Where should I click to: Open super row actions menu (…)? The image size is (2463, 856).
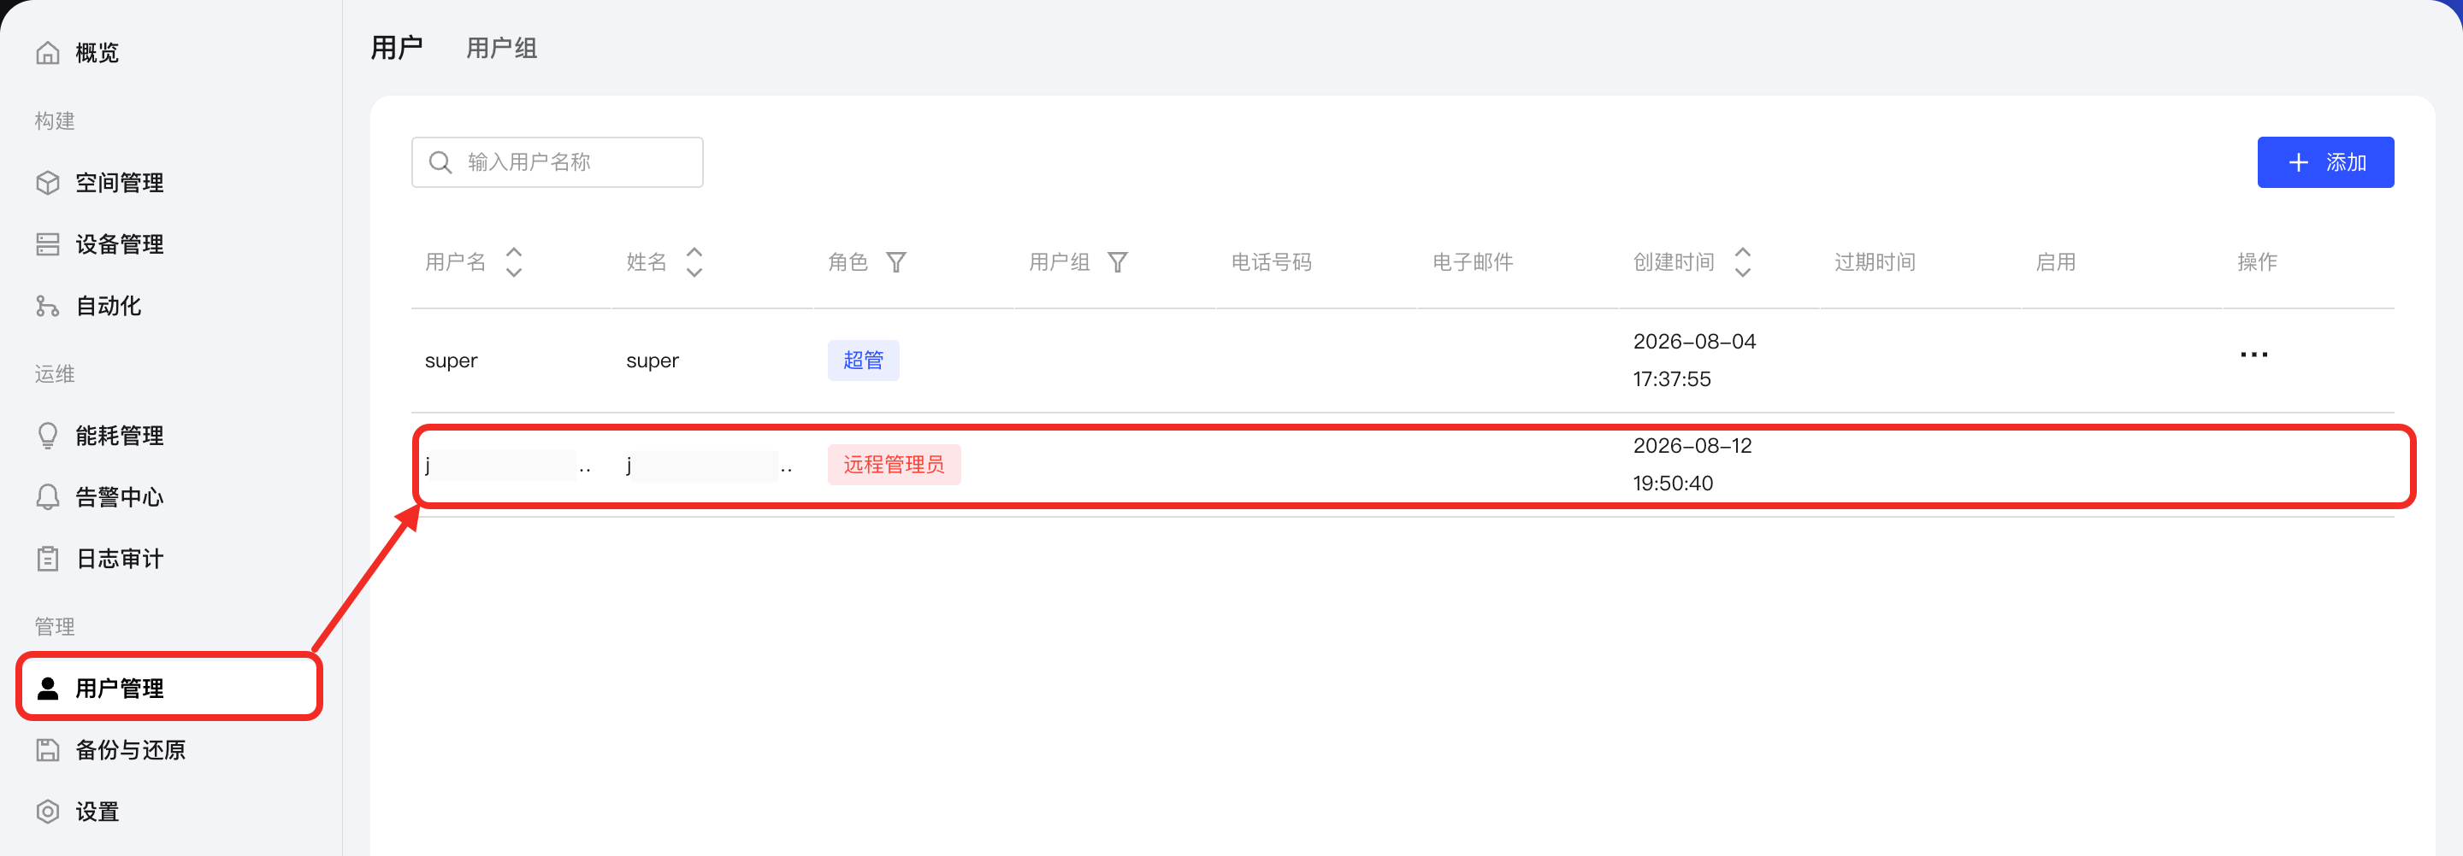click(x=2253, y=355)
